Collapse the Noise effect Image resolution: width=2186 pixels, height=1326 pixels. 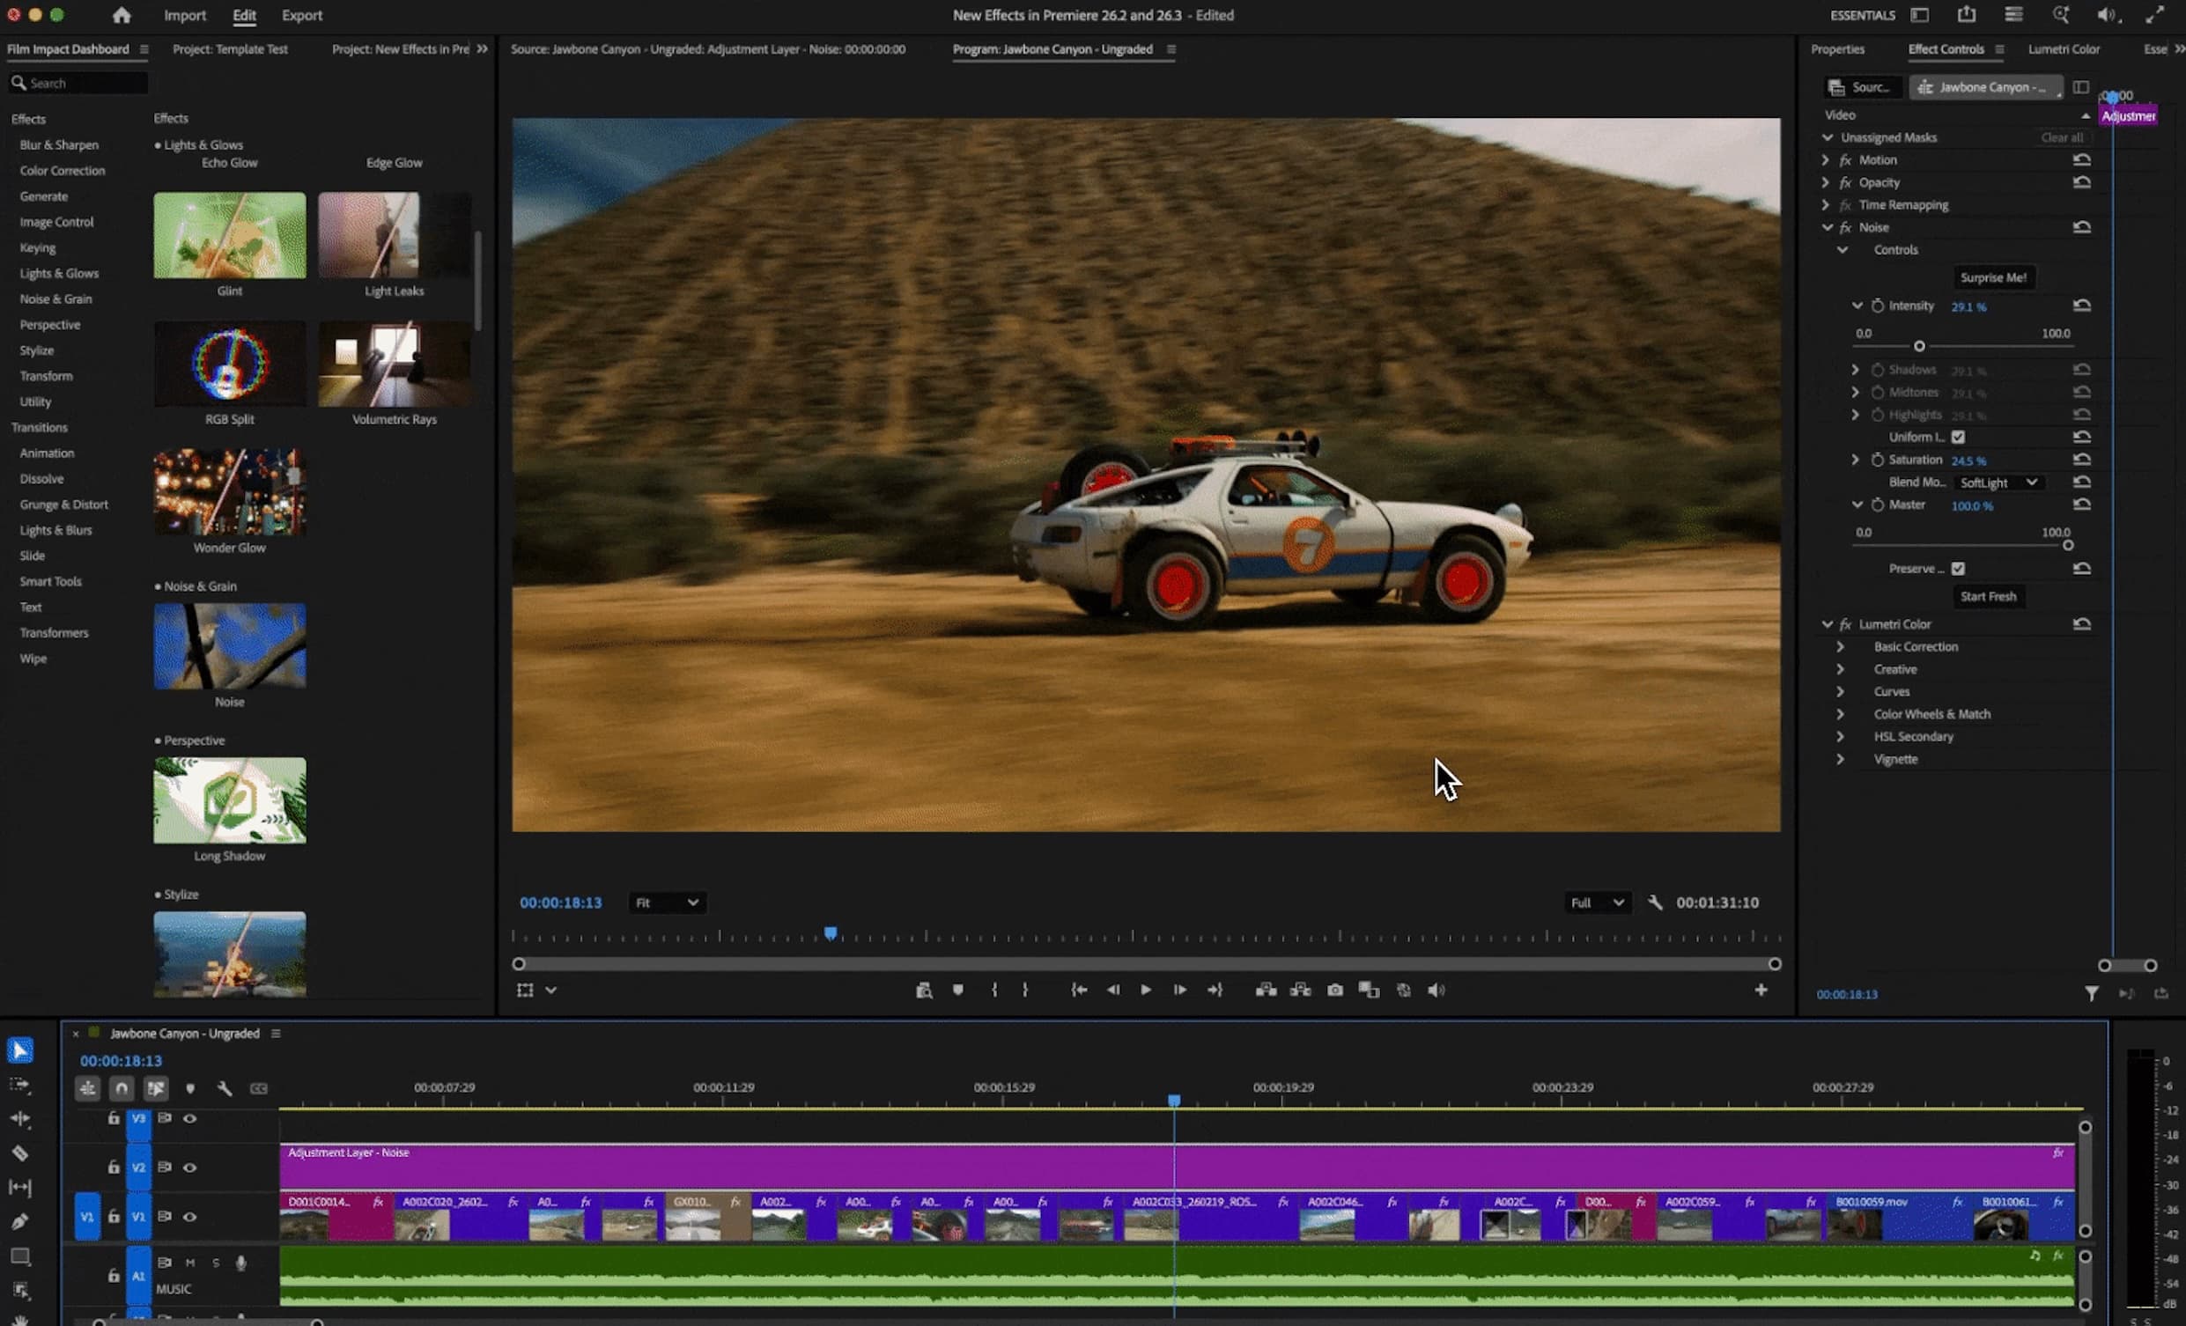click(1827, 227)
